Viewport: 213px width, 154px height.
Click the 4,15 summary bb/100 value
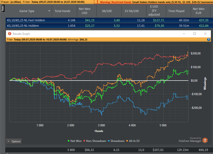116,150
